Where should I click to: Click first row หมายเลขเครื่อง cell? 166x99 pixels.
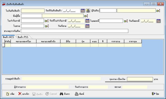click(23, 45)
